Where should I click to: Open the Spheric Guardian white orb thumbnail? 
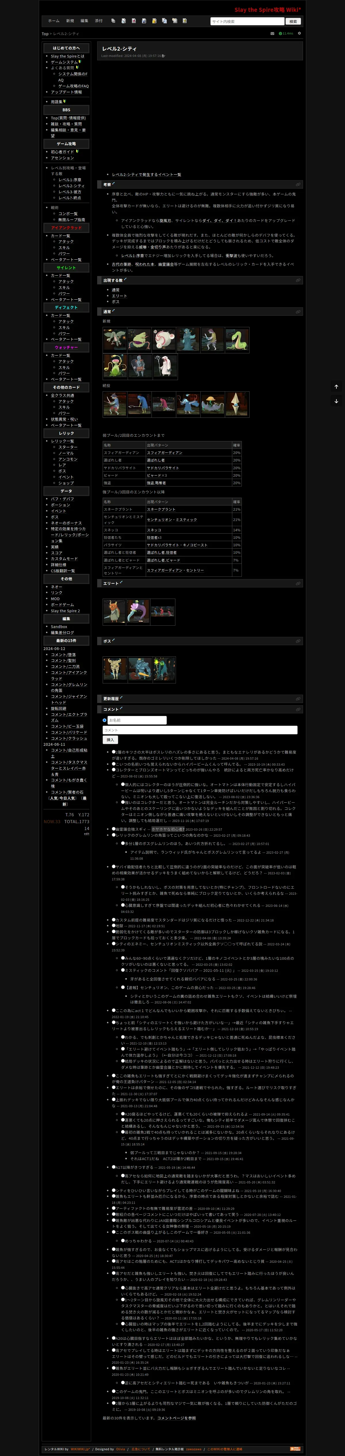164,340
